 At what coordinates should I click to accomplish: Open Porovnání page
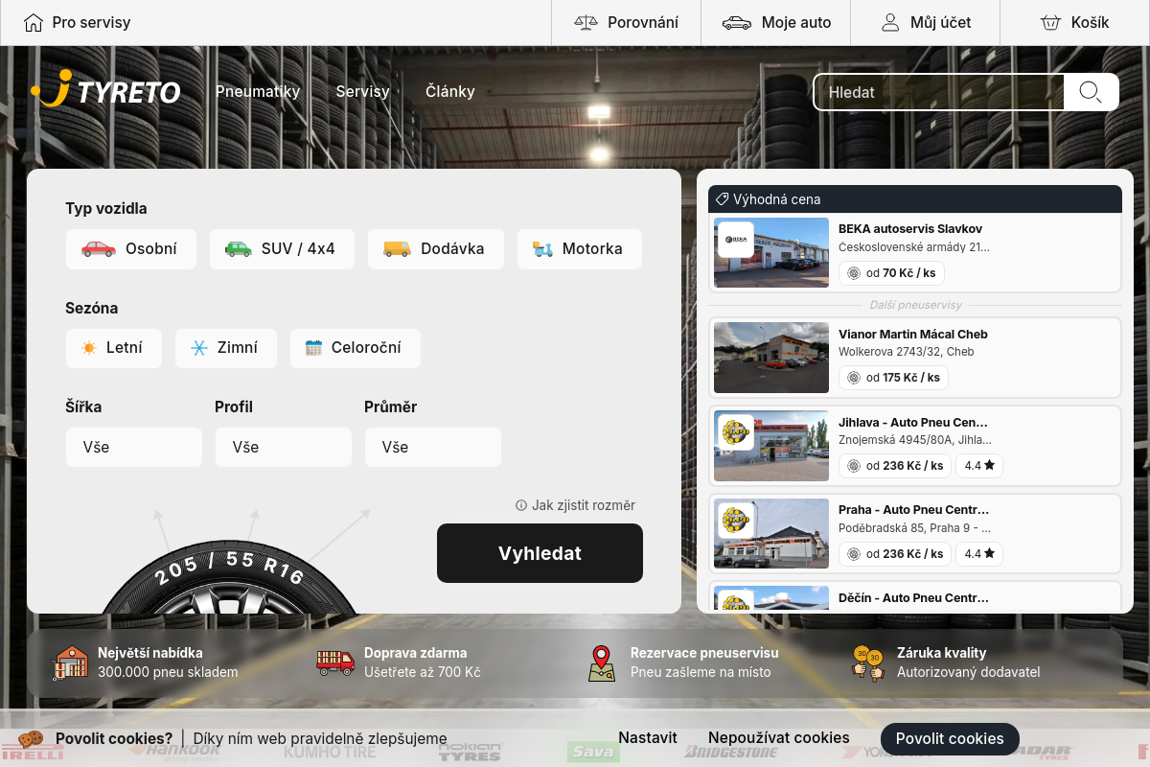point(627,23)
